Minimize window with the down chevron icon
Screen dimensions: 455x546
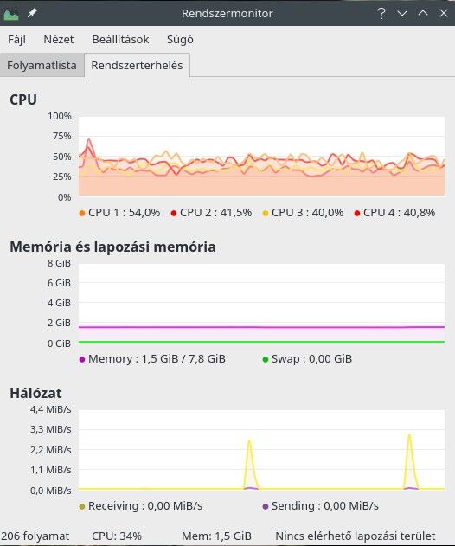pyautogui.click(x=402, y=14)
